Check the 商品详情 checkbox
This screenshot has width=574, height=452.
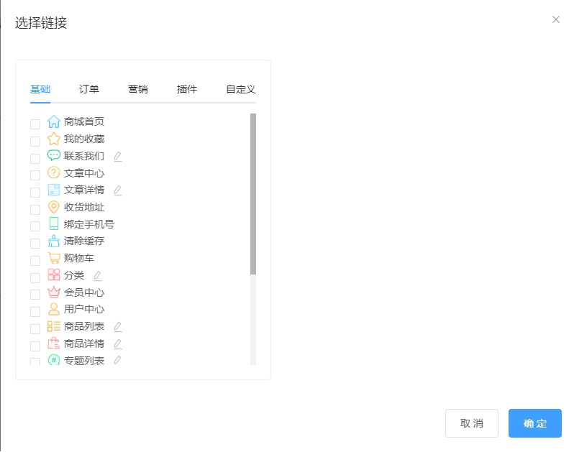click(35, 346)
